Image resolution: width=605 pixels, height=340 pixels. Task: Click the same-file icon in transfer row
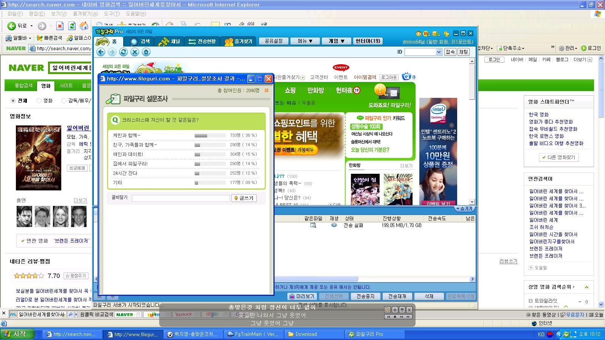(313, 225)
